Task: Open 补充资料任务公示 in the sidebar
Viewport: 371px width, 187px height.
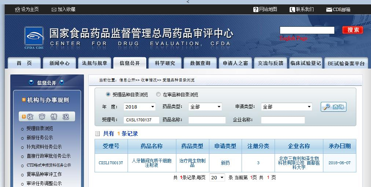Action: pyautogui.click(x=44, y=147)
